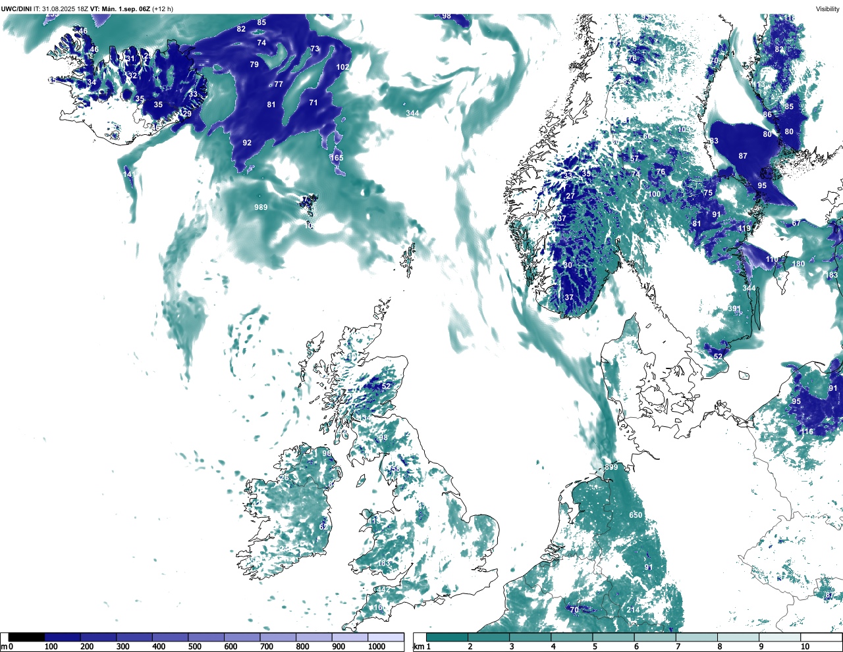843x652 pixels.
Task: Select the 100–200 m dark blue legend swatch
Action: point(63,637)
